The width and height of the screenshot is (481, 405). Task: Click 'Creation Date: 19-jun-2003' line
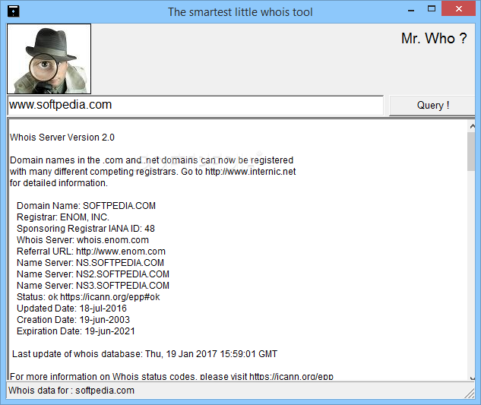point(73,320)
